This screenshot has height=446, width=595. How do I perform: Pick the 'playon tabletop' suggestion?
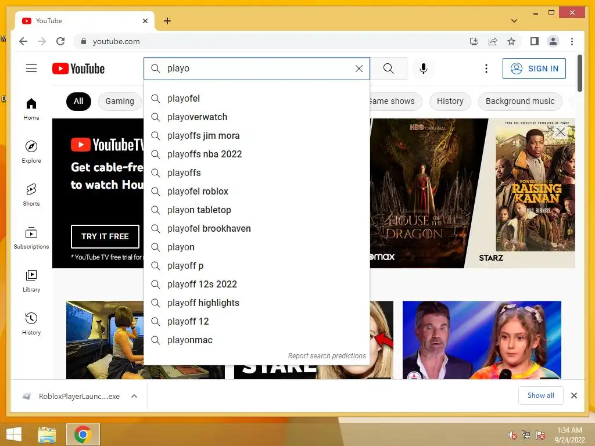tap(256, 210)
